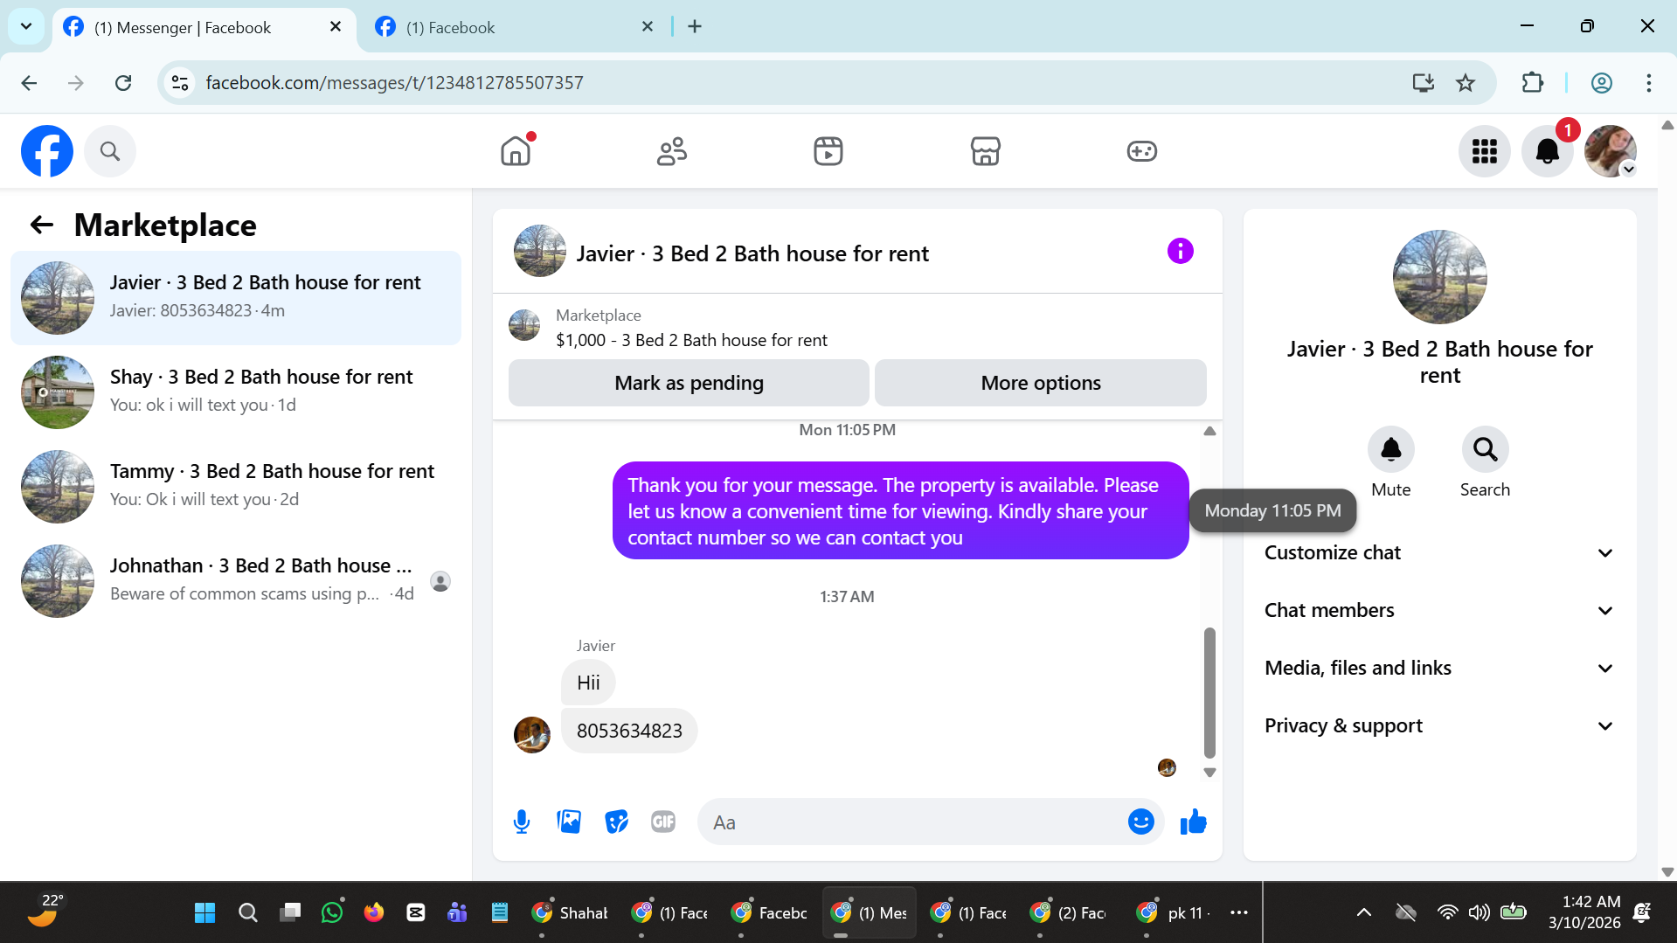Record a voice clip microphone
The image size is (1677, 943).
(522, 822)
